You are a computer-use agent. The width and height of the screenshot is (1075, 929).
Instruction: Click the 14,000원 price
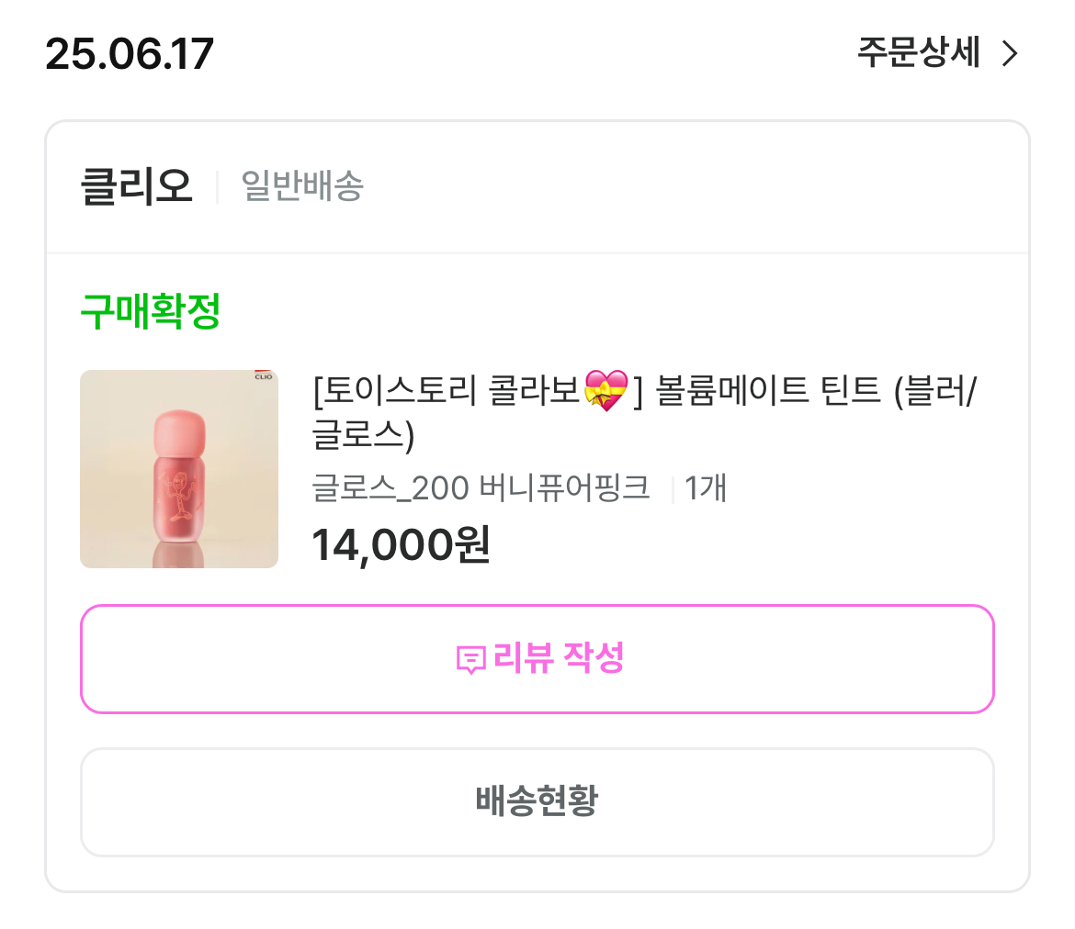coord(401,544)
